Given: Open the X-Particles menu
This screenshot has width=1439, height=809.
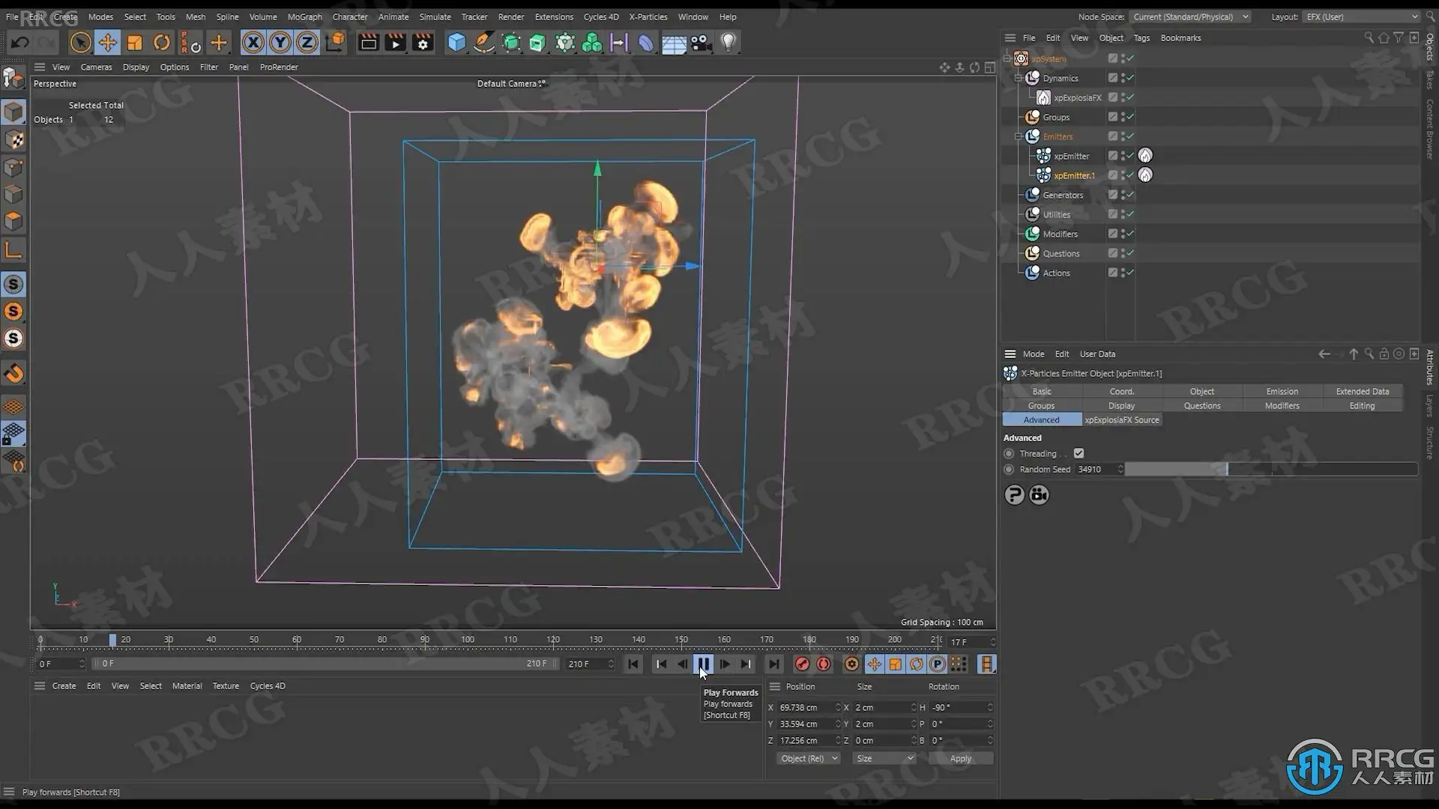Looking at the screenshot, I should 648,16.
